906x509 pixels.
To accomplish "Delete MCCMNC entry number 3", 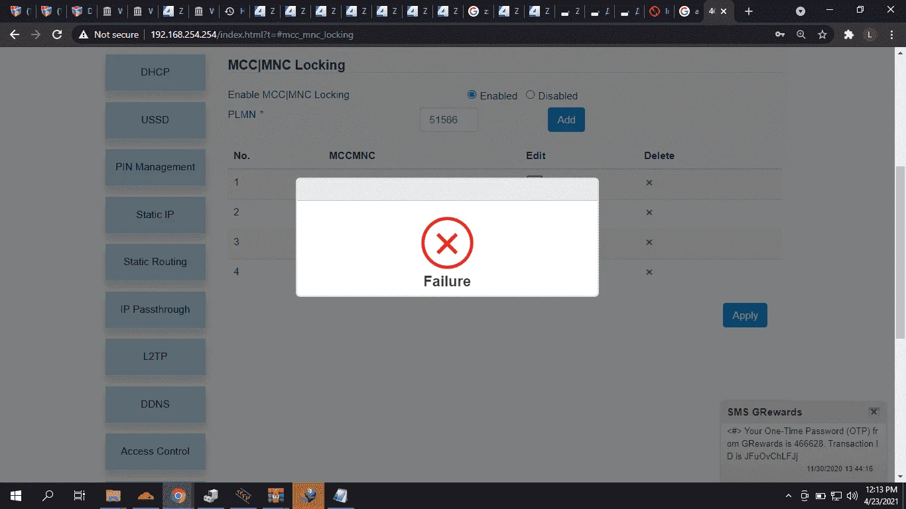I will [649, 243].
